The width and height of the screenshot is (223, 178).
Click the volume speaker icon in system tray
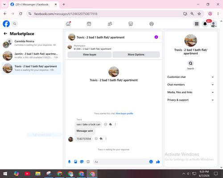click(x=189, y=174)
